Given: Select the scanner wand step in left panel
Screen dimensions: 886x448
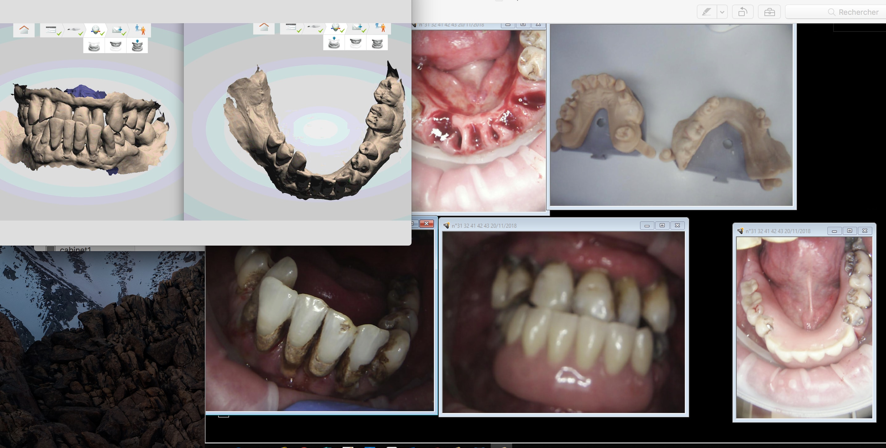Looking at the screenshot, I should (74, 30).
